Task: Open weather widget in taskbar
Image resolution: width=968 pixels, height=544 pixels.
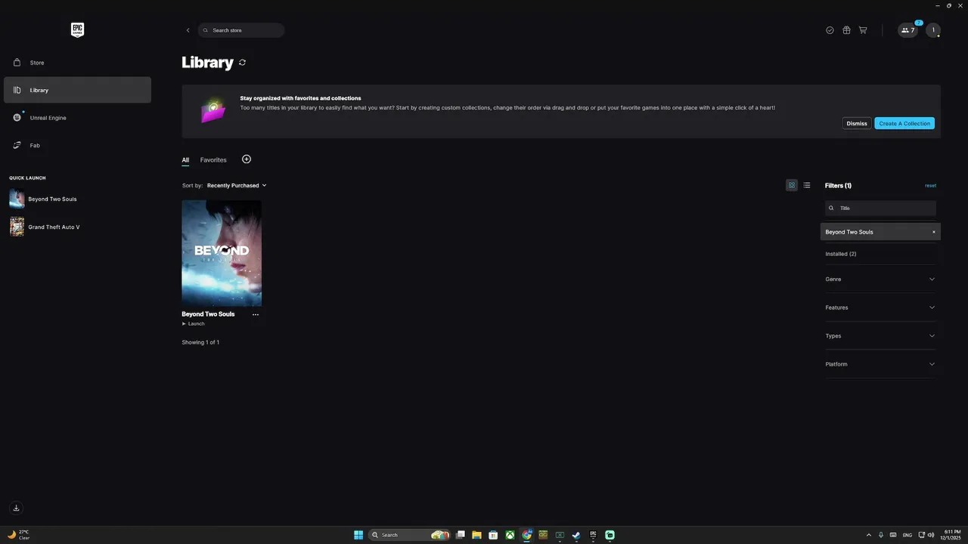Action: tap(18, 535)
